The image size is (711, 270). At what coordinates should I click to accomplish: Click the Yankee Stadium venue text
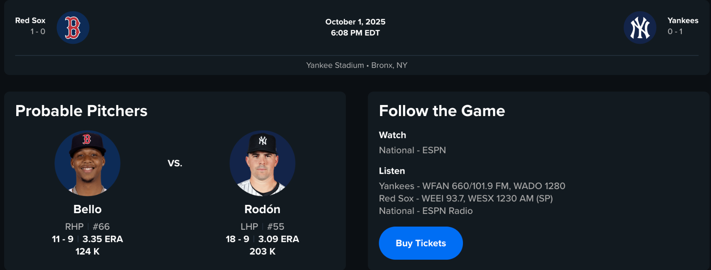pos(335,65)
